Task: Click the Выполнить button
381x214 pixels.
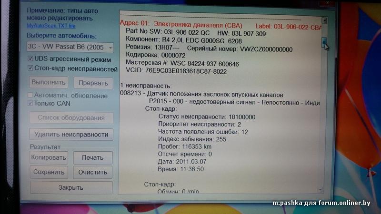Action: 49,82
